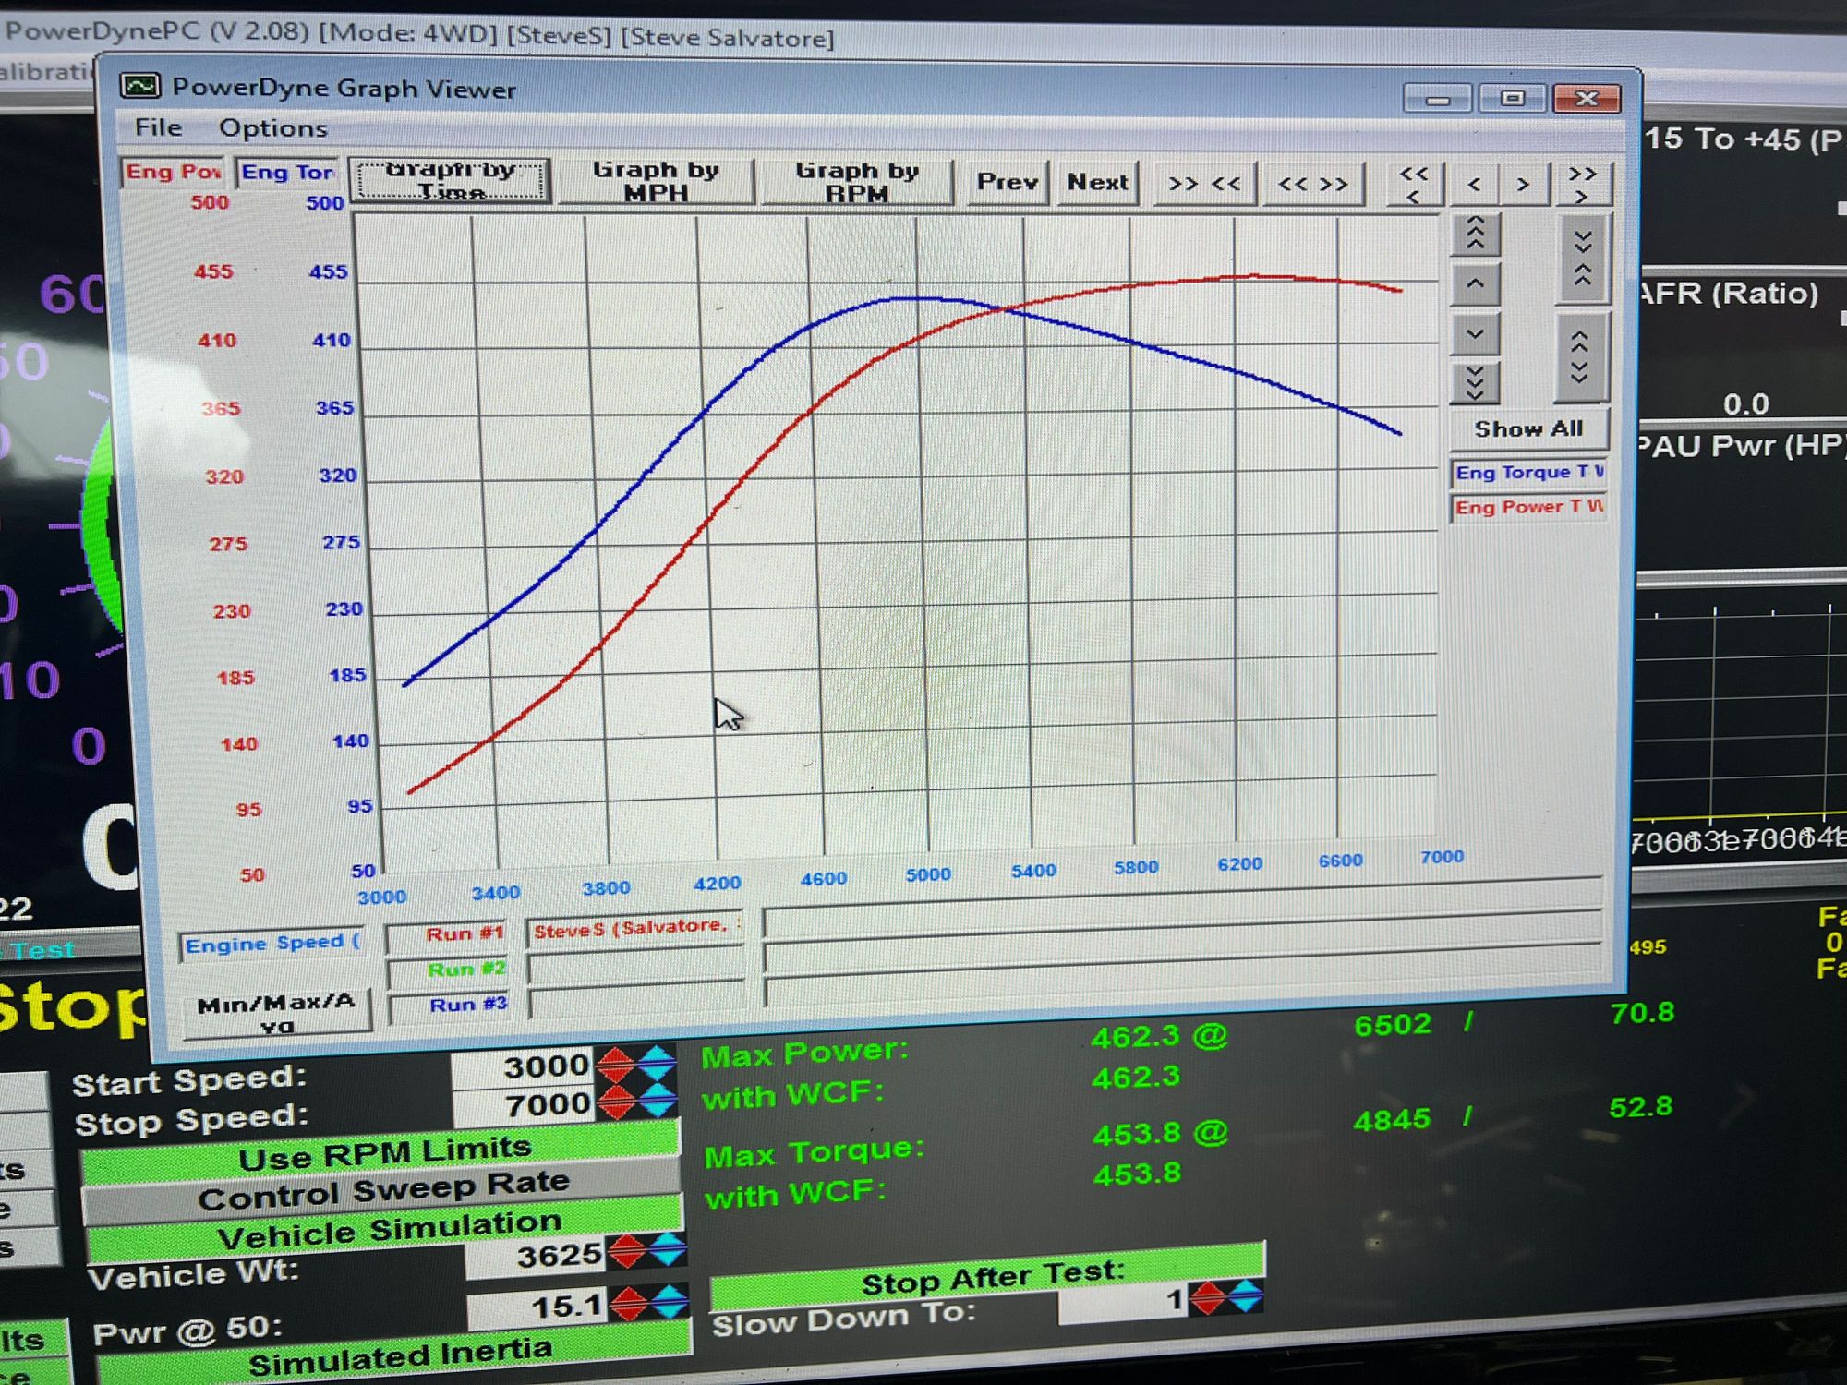The image size is (1847, 1385).
Task: Toggle the Vehicle Simulation option
Action: [388, 1231]
